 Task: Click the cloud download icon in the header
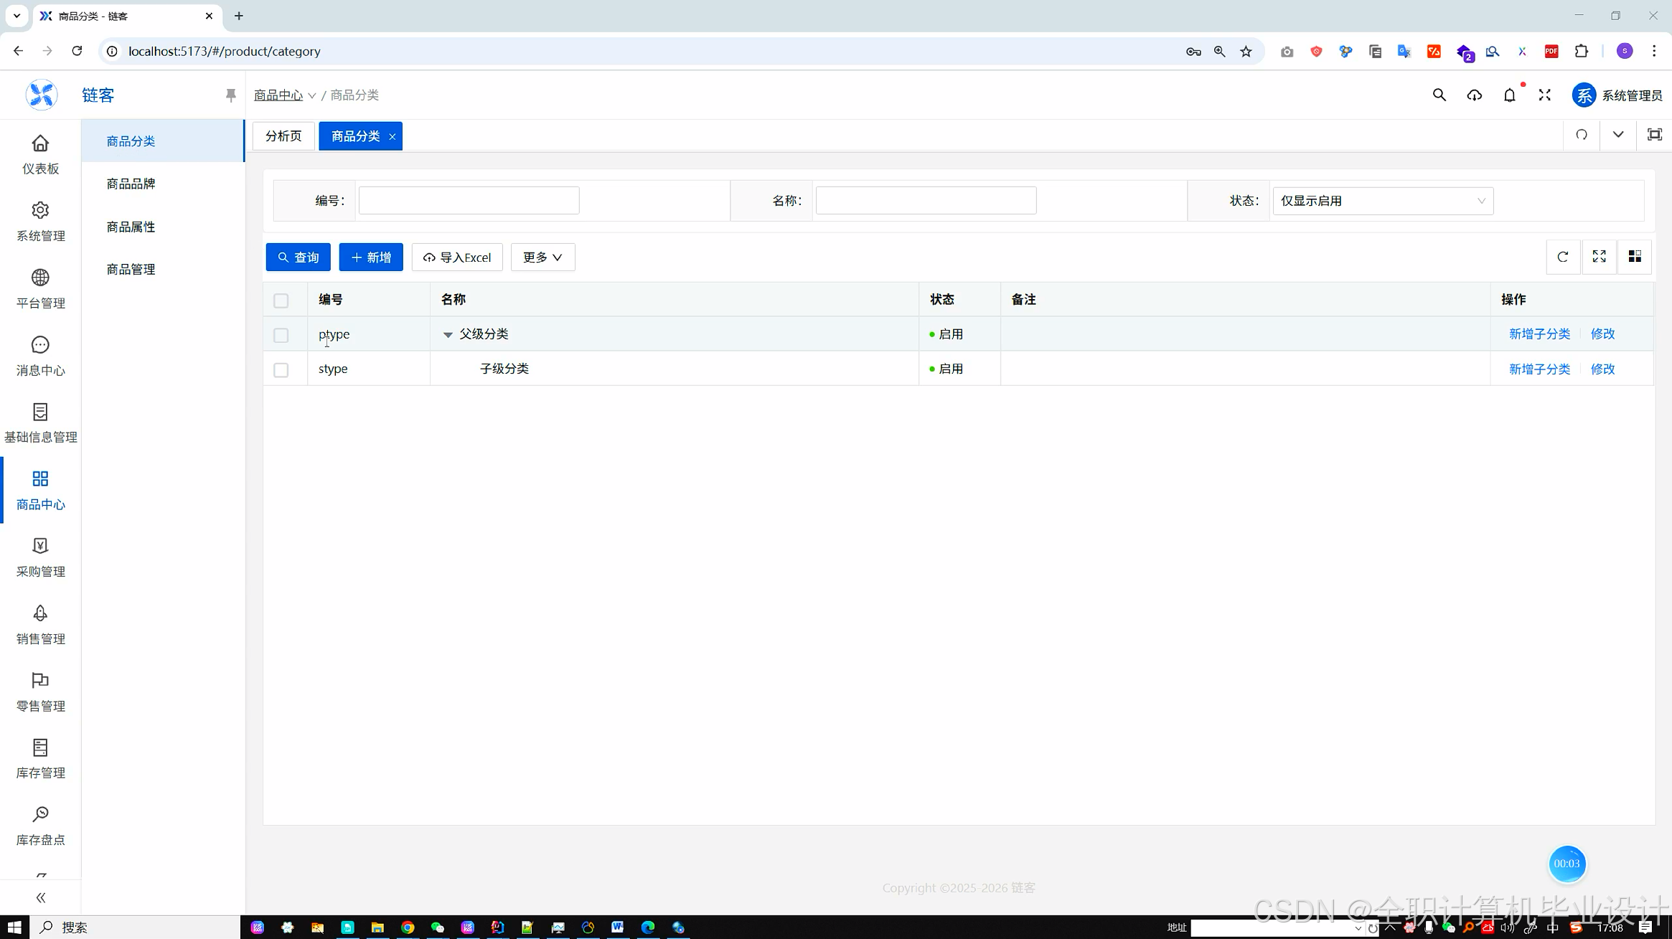pos(1474,94)
